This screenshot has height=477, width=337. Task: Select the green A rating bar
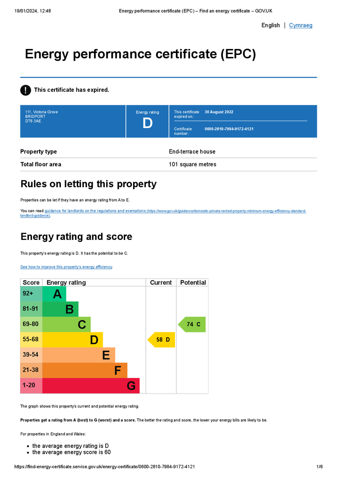coord(54,294)
